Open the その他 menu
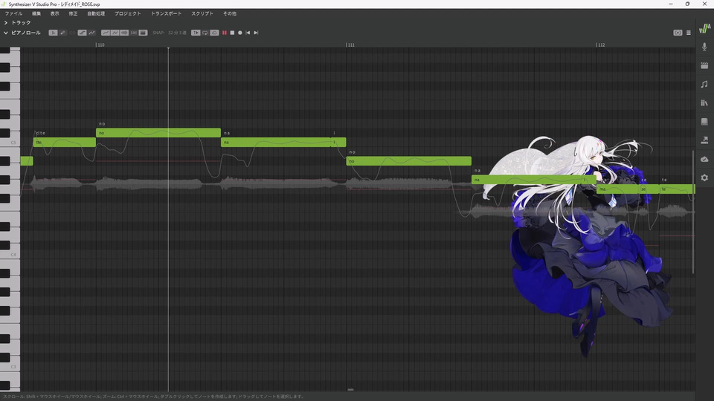Screen dimensions: 714x401 click(230, 13)
